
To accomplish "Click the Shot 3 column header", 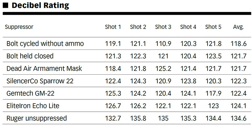I will tap(163, 27).
